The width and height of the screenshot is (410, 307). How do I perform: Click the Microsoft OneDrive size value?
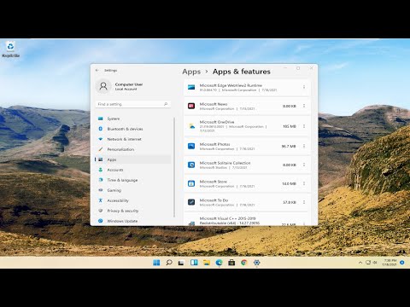(290, 126)
